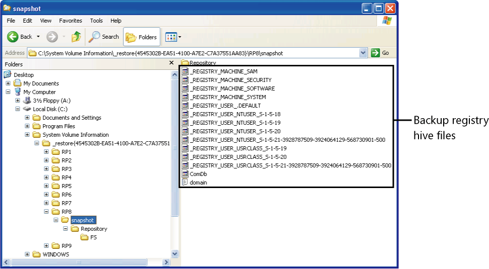This screenshot has width=489, height=269.
Task: Open the address bar dropdown arrow
Action: pyautogui.click(x=363, y=53)
